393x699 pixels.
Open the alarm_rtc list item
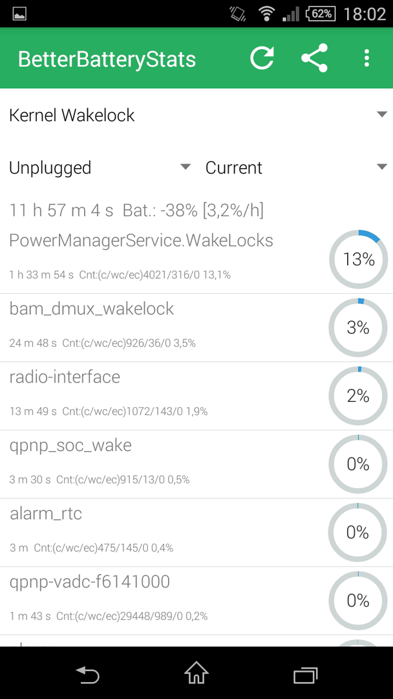pos(197,533)
